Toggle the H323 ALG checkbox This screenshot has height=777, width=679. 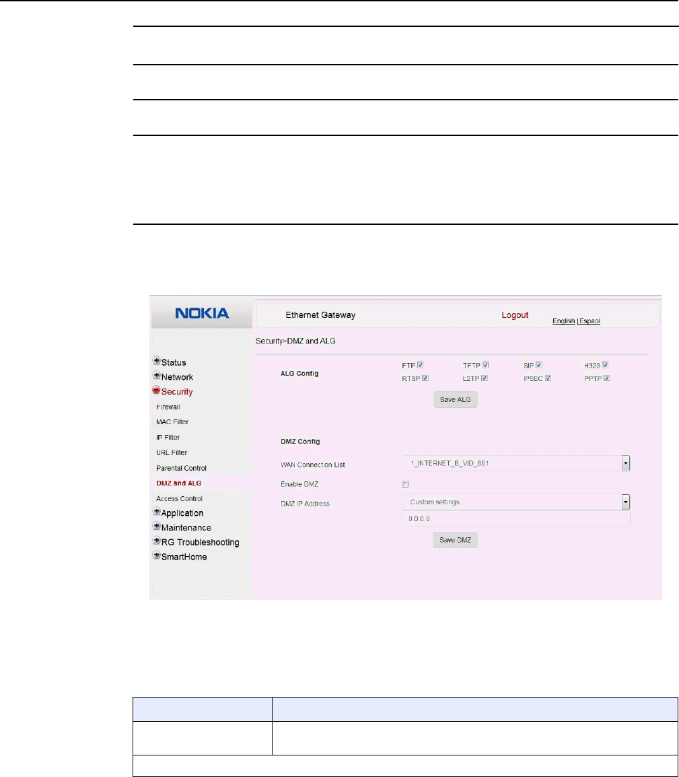[x=605, y=365]
